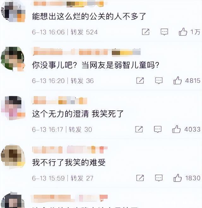Image resolution: width=202 pixels, height=208 pixels.
Task: Open avatar of 我不行了 commenter
Action: [x=13, y=157]
